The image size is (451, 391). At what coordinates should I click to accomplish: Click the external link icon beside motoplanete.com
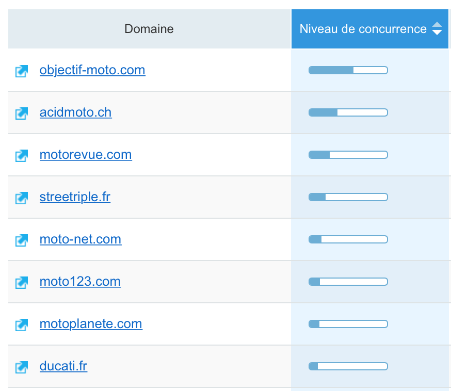[x=21, y=324]
